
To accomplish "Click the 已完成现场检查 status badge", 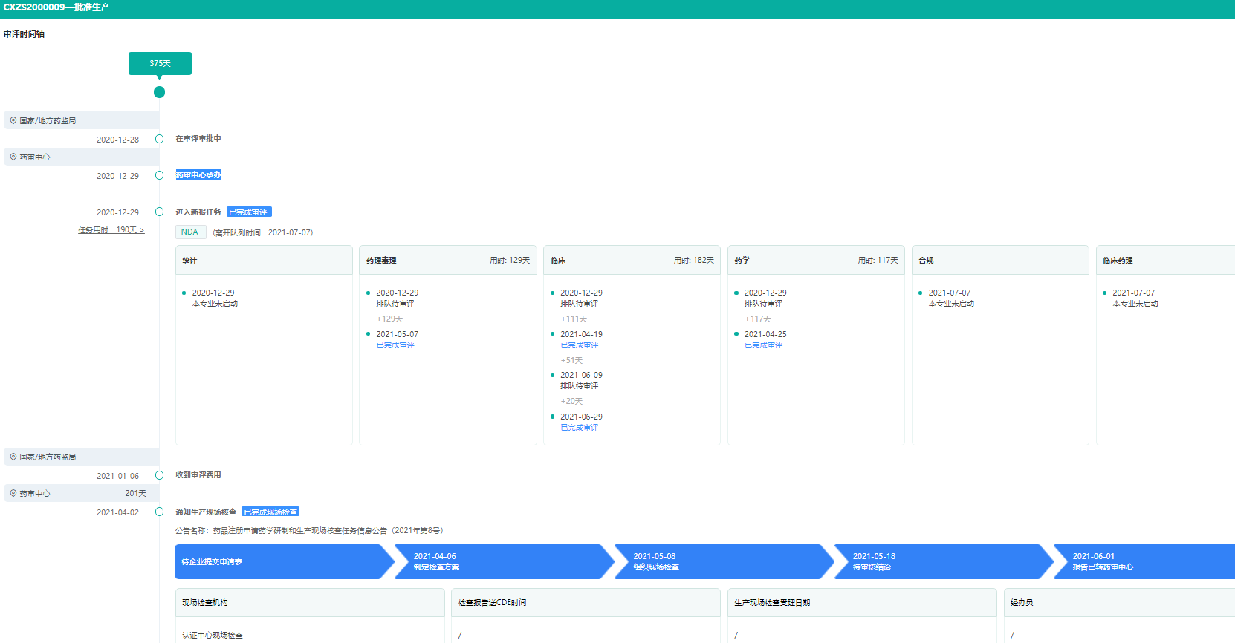I will 270,512.
